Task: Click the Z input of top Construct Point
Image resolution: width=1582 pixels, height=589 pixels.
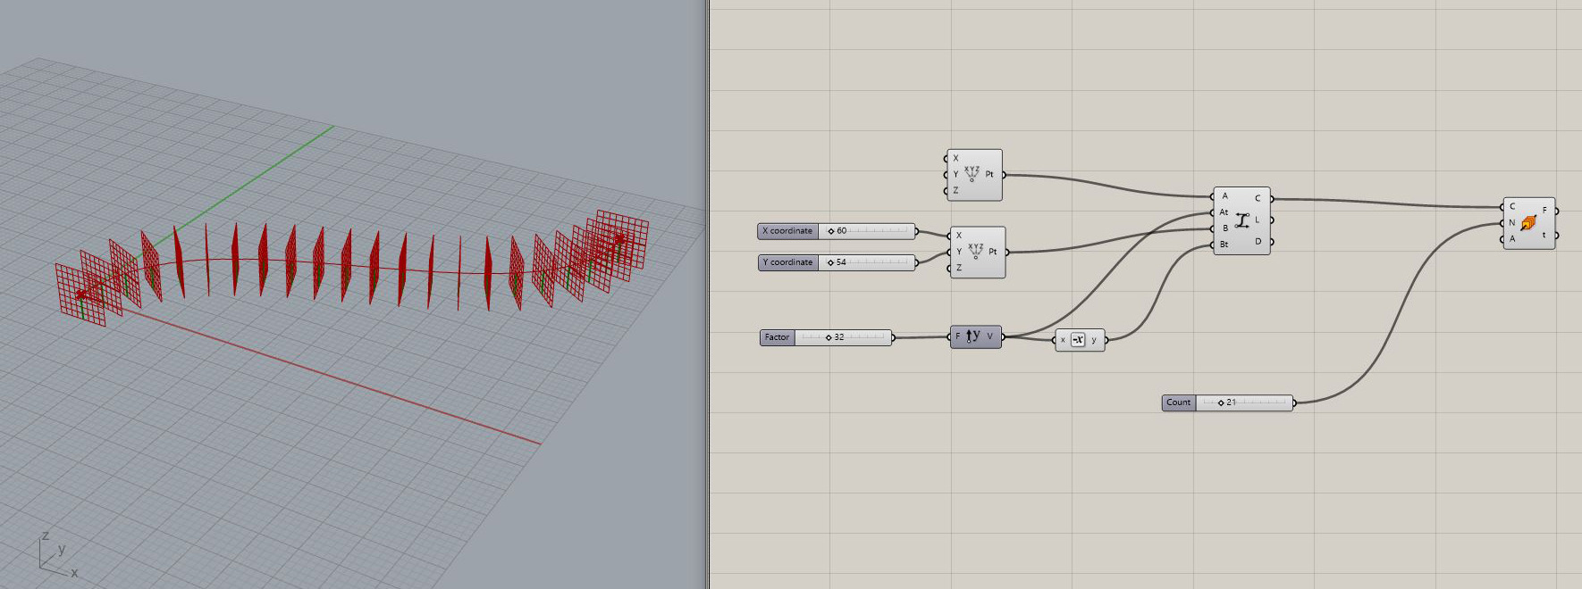Action: 955,190
